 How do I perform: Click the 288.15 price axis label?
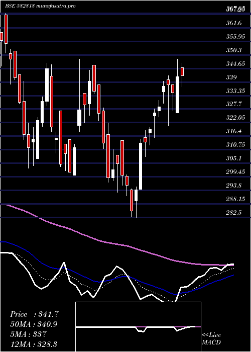(x=235, y=199)
